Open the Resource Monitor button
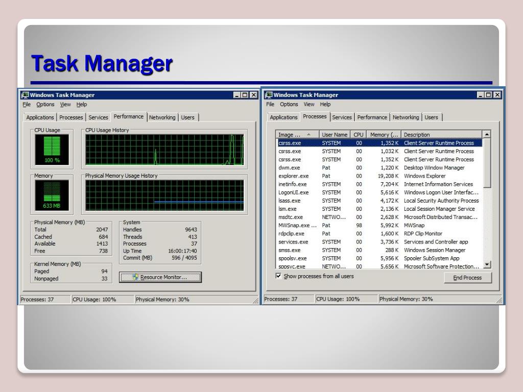The image size is (523, 392). [x=160, y=277]
